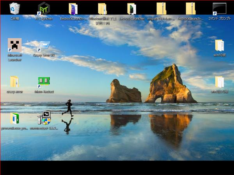Select the win8(8.1)版 folder
234x175 pixels.
tap(220, 82)
